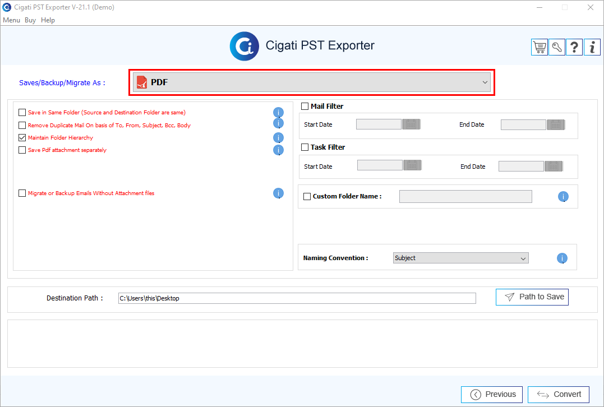
Task: Click the Task Filter End Date field
Action: point(521,166)
